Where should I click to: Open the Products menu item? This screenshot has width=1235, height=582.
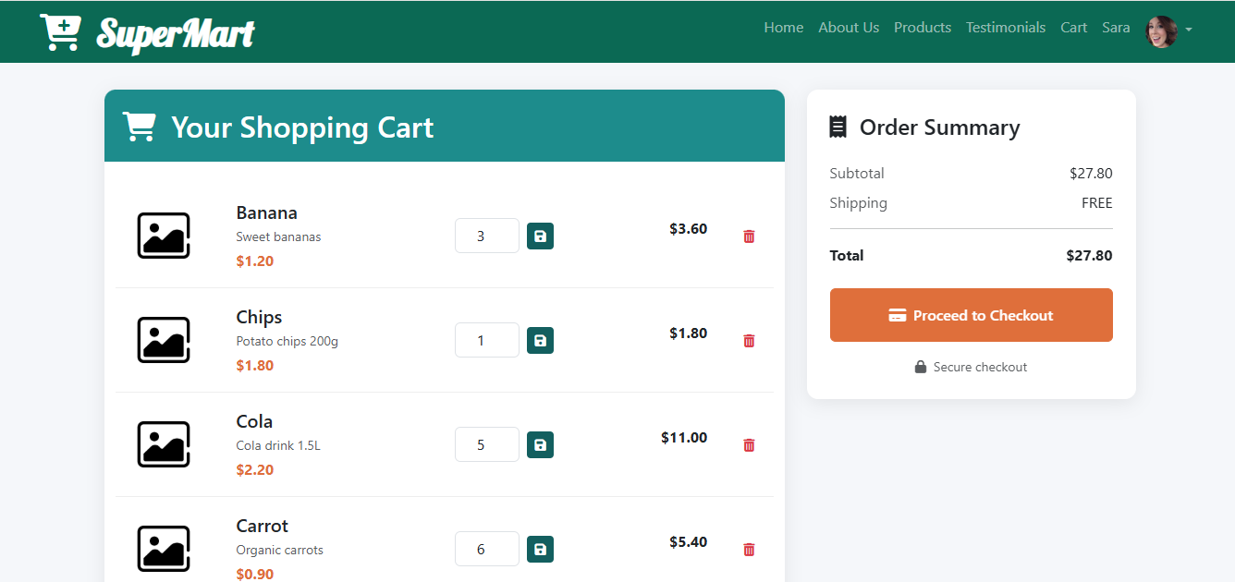tap(922, 28)
